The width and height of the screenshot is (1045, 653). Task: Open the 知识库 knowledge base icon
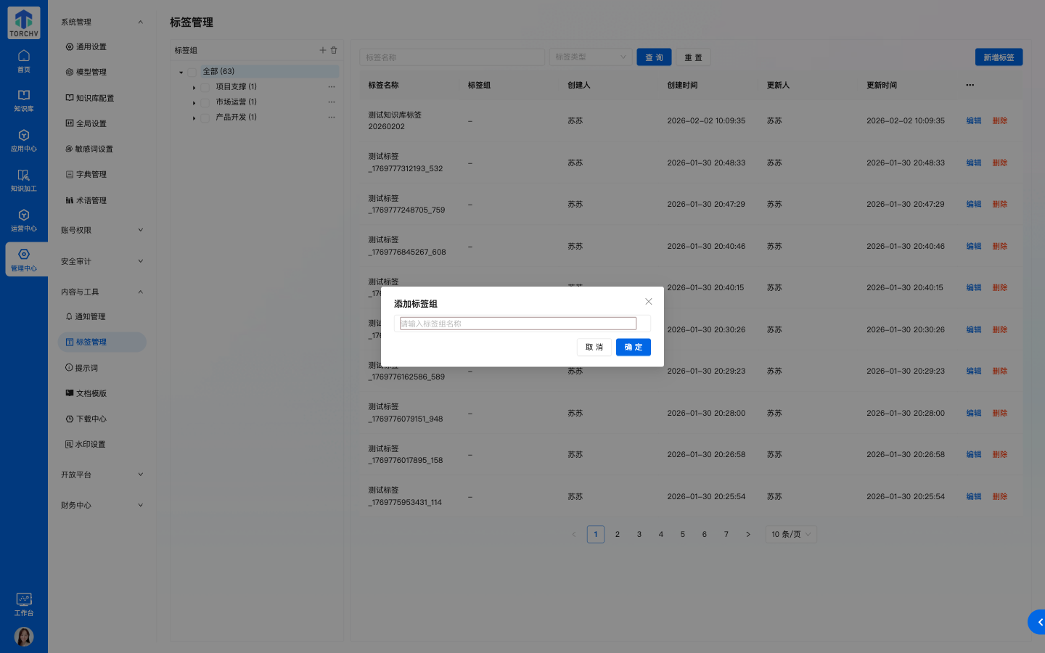(x=24, y=100)
